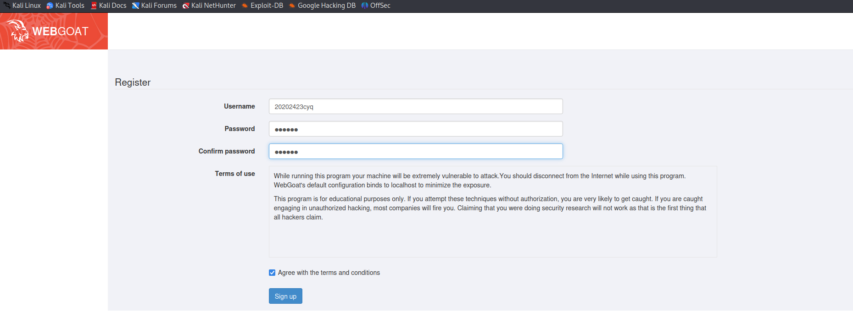
Task: Open the Exploit-DB bookmark
Action: pos(262,5)
